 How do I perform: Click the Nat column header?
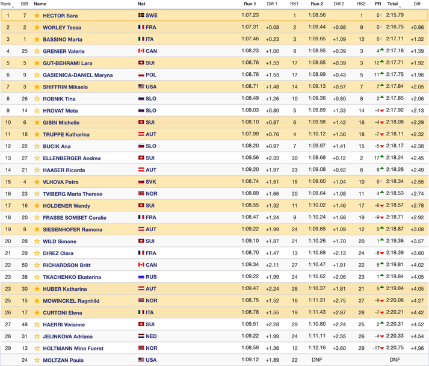pos(141,4)
